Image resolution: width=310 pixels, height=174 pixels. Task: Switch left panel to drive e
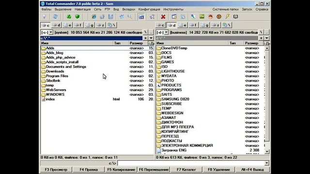(68, 25)
